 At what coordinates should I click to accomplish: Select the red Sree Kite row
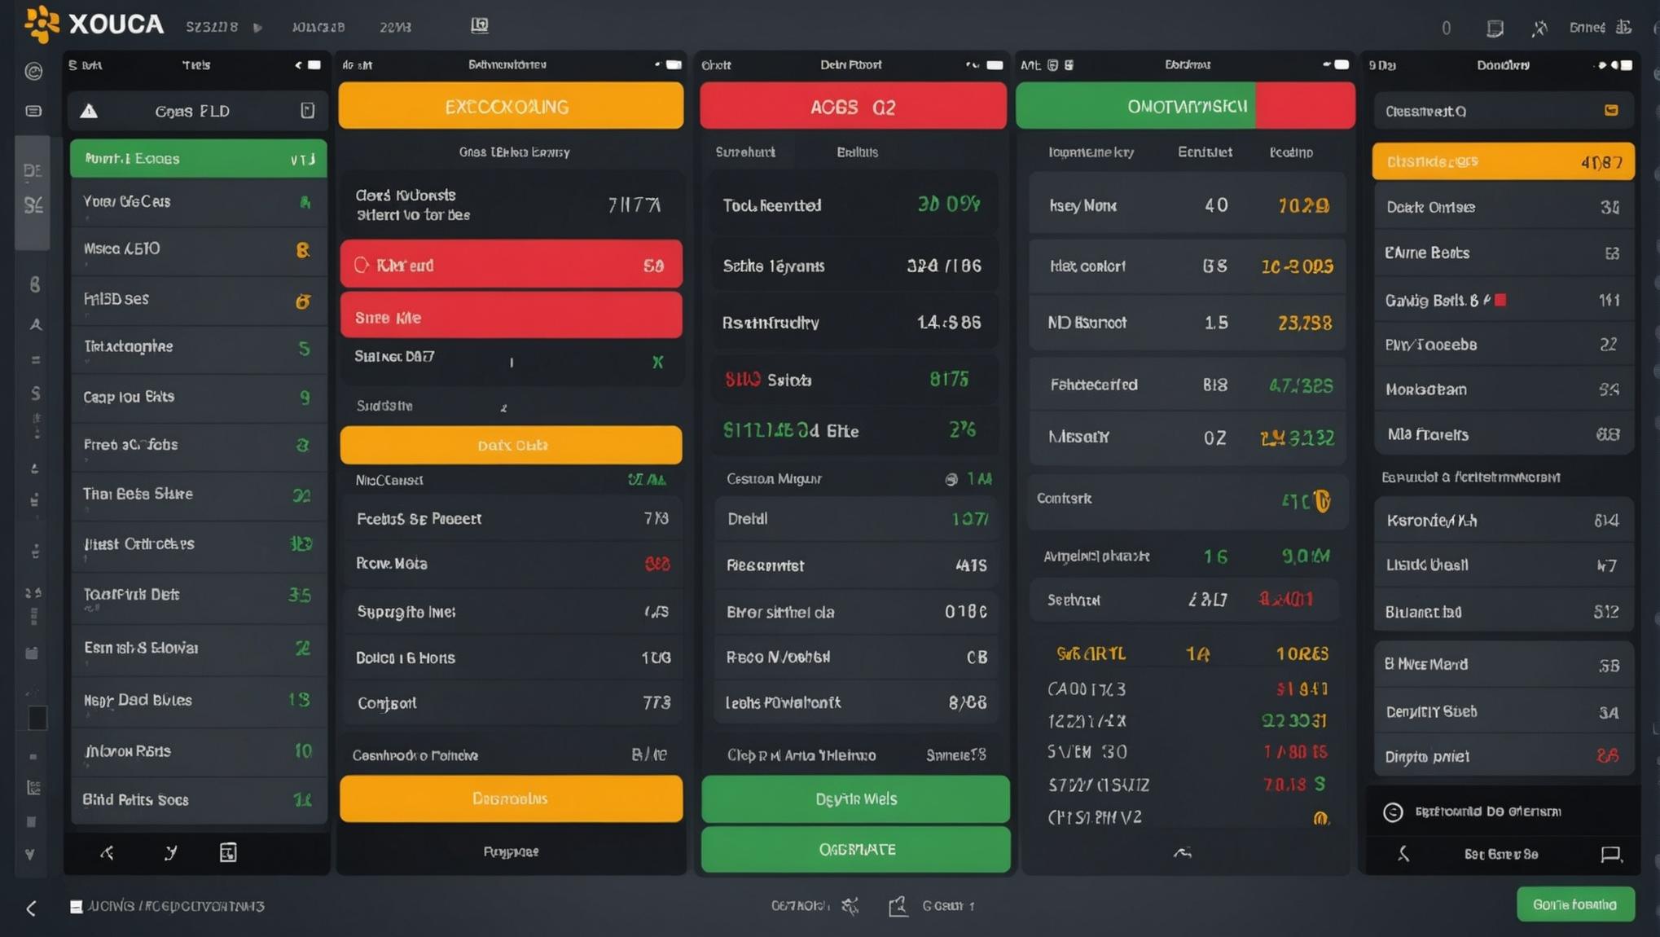point(511,317)
